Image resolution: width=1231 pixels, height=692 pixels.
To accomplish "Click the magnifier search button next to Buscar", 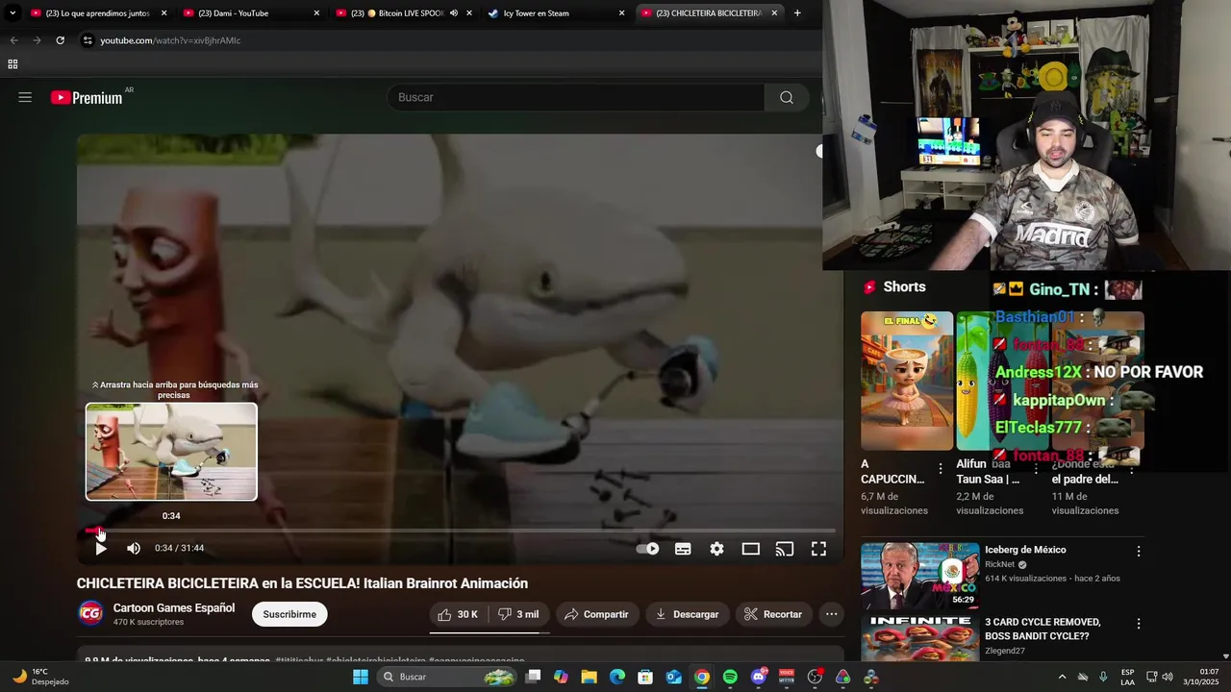I will (x=787, y=97).
